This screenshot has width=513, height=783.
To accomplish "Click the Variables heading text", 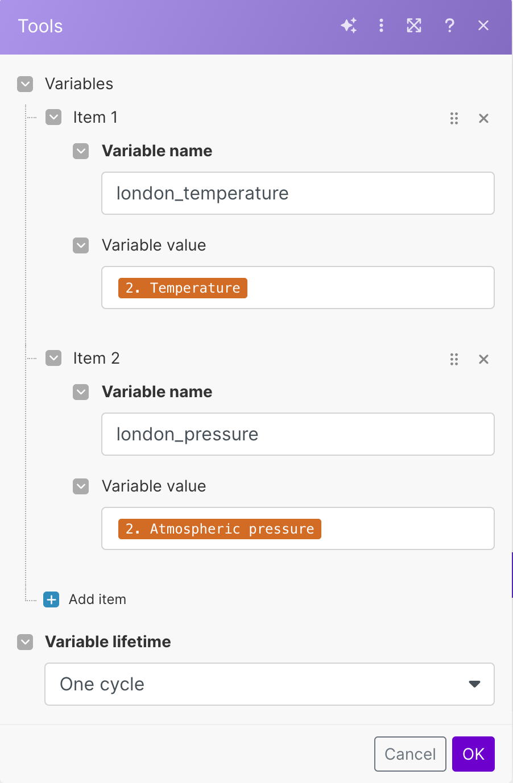I will point(79,84).
